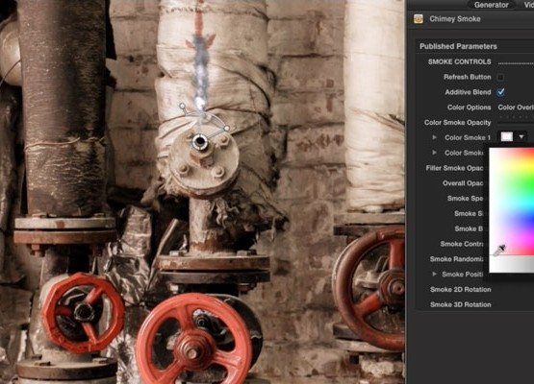This screenshot has height=384, width=534.
Task: Click the right rotation handle near the flange
Action: coord(227,129)
